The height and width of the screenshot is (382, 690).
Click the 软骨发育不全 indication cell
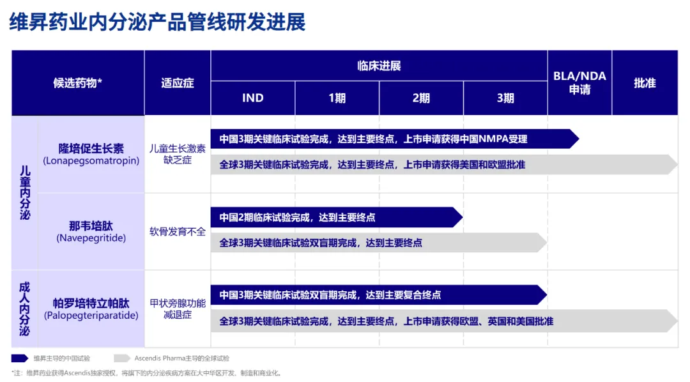click(x=177, y=231)
